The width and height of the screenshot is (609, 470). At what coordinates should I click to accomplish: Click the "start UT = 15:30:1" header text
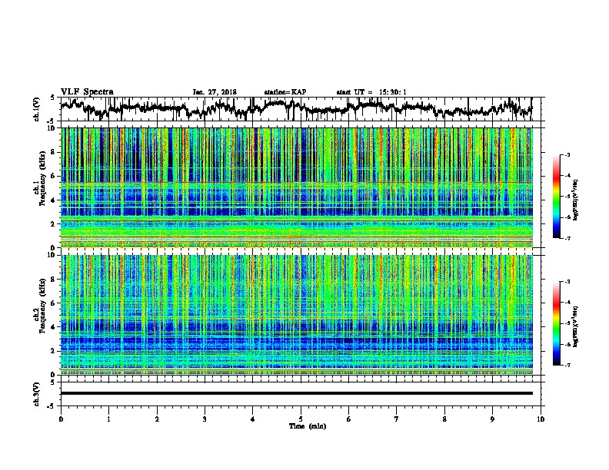click(x=371, y=92)
